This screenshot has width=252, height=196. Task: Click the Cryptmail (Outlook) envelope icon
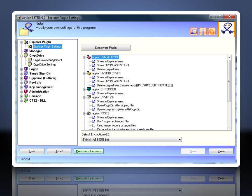(26, 78)
